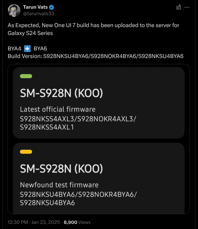Viewport: 198px width, 229px height.
Task: Click the Build Version line in tweet
Action: click(x=96, y=56)
